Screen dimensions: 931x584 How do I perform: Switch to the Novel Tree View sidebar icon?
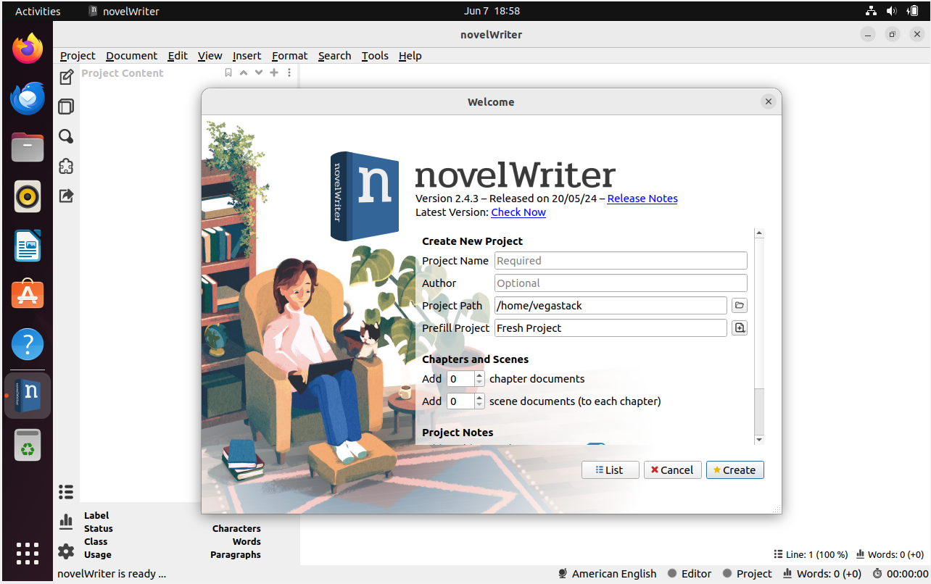point(66,107)
